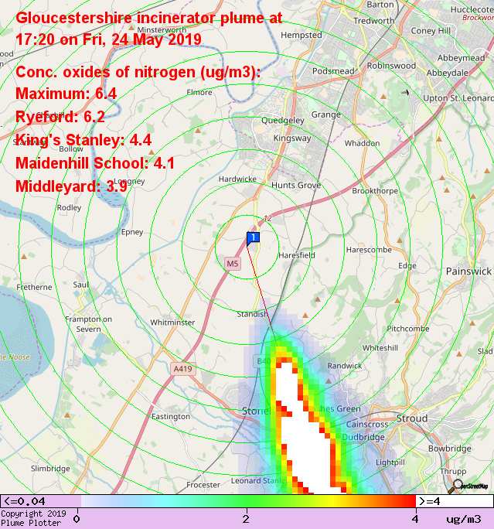Click the Whiteshill place label

(x=380, y=348)
